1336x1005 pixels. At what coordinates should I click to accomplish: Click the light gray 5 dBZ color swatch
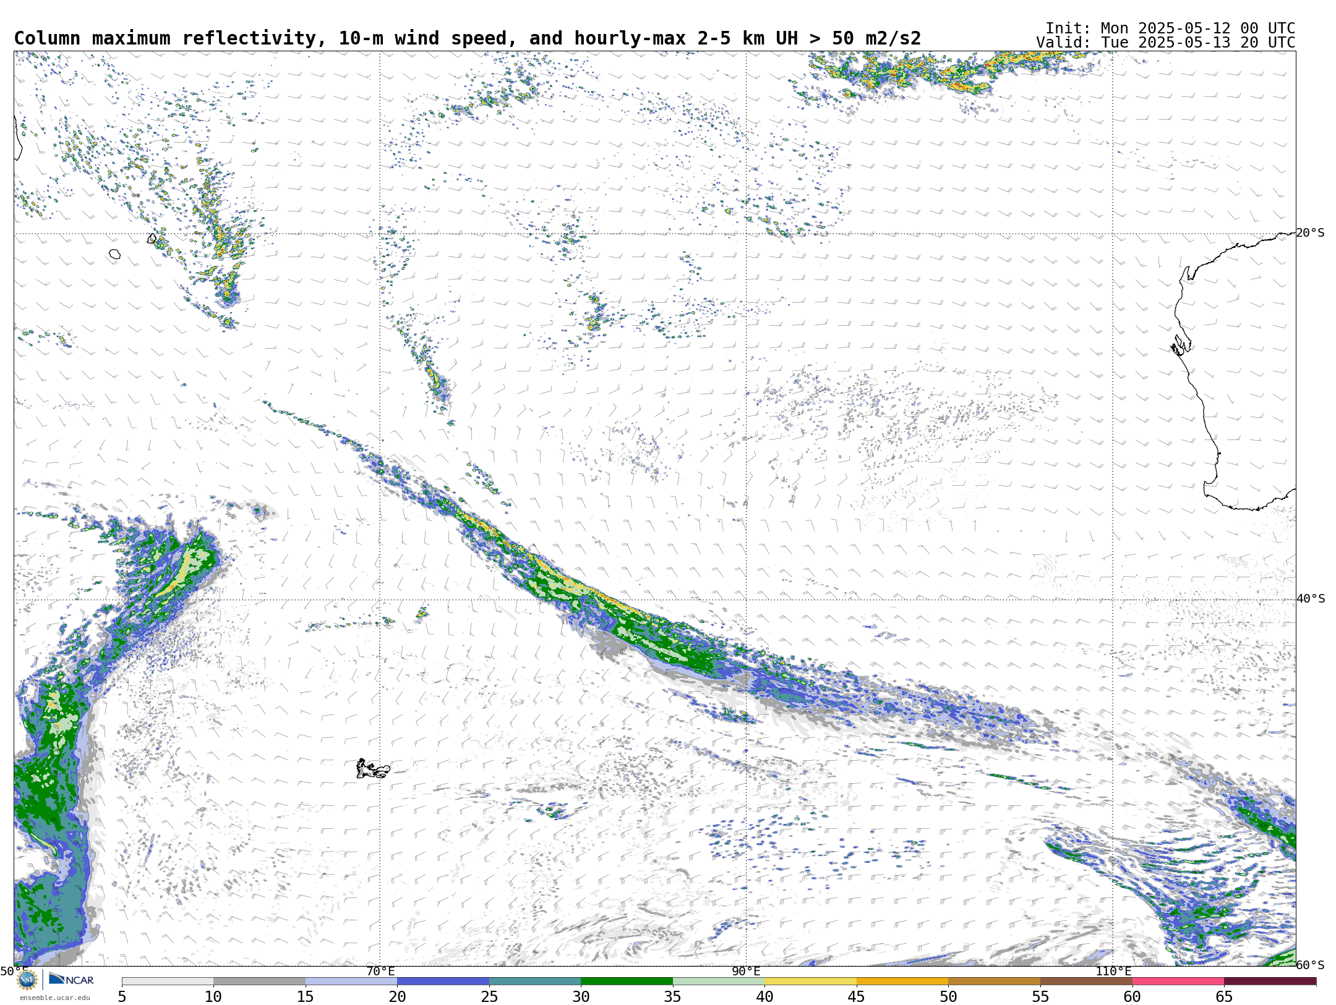coord(168,982)
